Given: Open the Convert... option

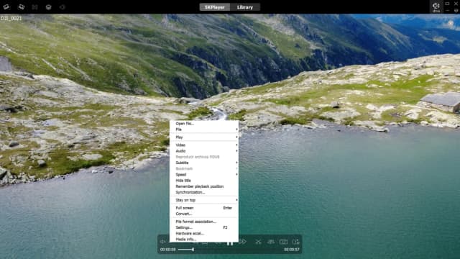Looking at the screenshot, I should [x=204, y=214].
